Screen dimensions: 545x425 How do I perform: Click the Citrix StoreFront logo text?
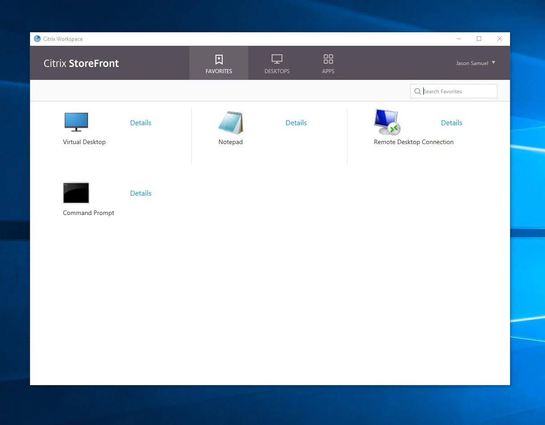pyautogui.click(x=81, y=63)
